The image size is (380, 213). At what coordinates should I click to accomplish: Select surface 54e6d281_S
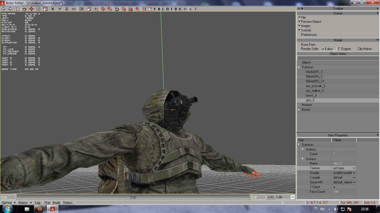[x=314, y=72]
